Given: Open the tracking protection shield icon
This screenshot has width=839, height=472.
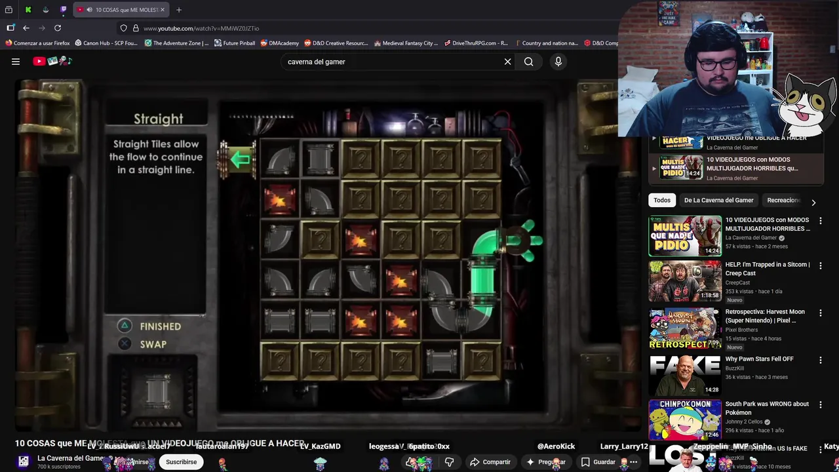Looking at the screenshot, I should 123,28.
